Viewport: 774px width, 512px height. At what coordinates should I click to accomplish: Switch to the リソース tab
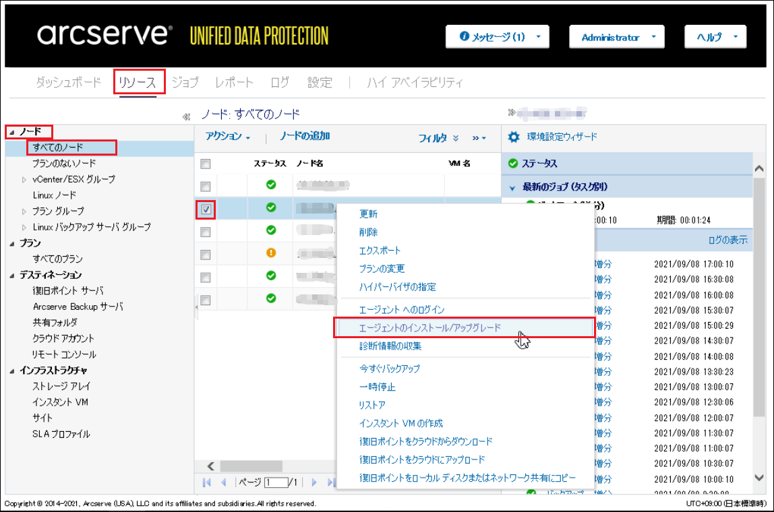(x=138, y=82)
